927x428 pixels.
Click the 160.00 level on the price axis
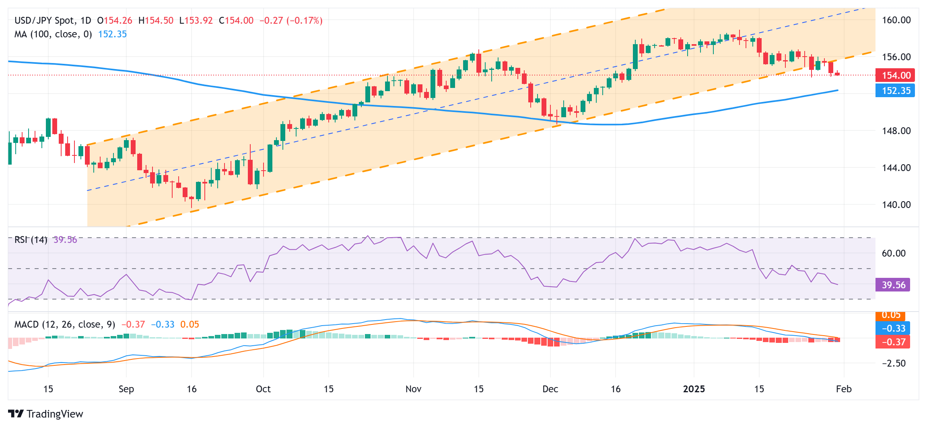pyautogui.click(x=896, y=20)
